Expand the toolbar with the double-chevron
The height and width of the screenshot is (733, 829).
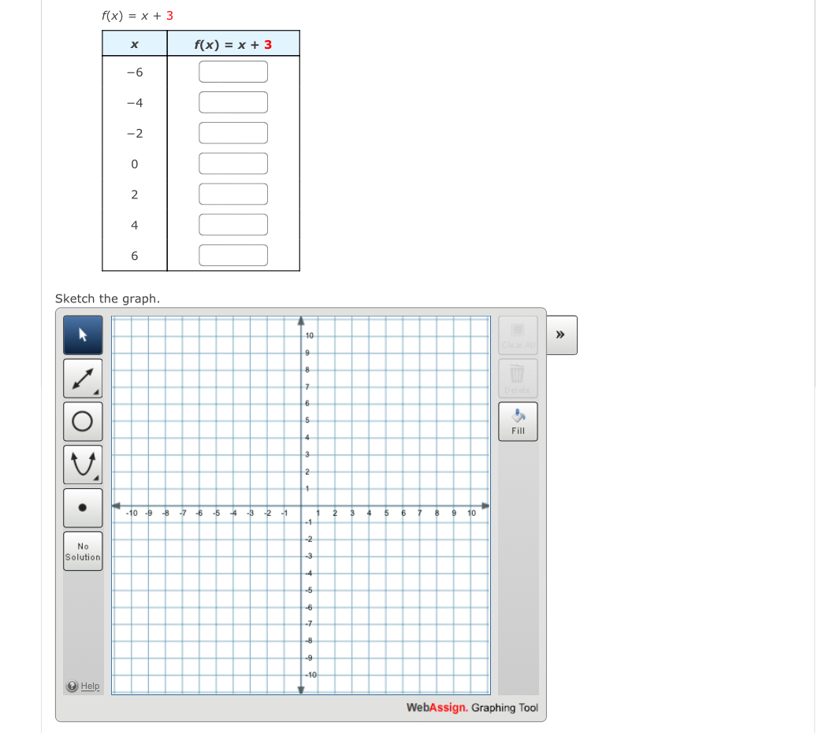(x=560, y=335)
